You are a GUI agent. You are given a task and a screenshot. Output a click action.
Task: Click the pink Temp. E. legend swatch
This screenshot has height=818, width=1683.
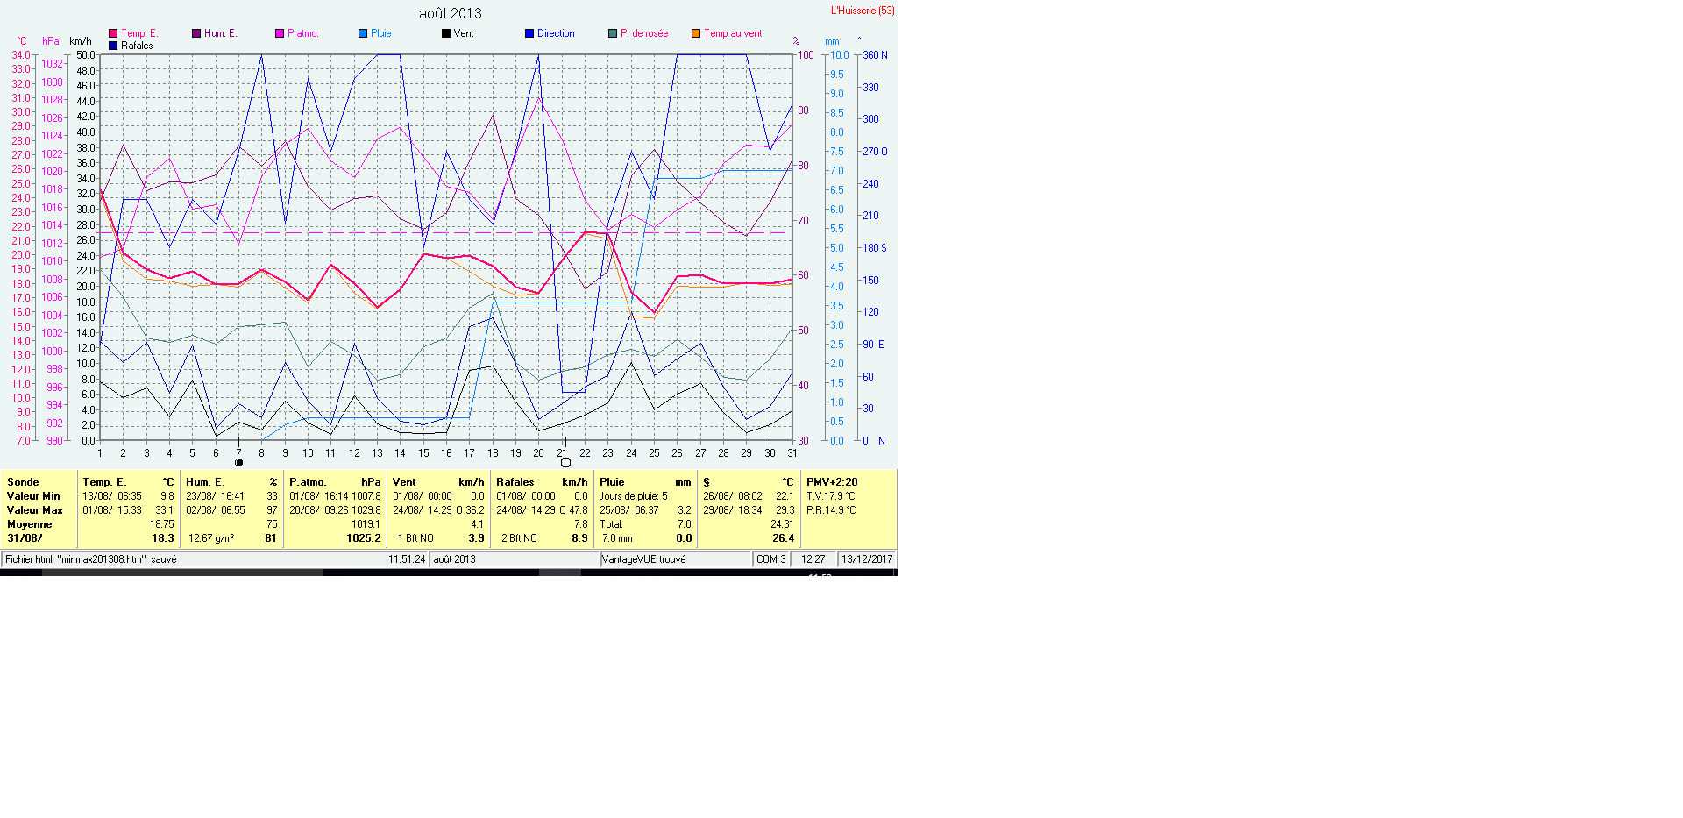[113, 33]
